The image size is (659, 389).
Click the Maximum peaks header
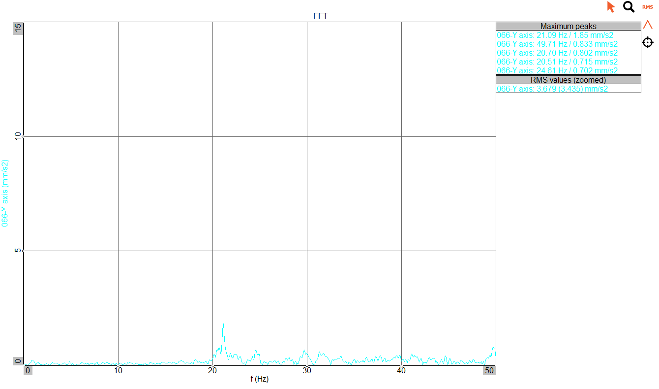click(x=568, y=26)
